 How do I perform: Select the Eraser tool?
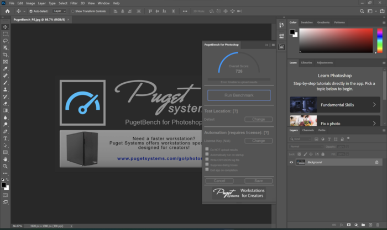tap(5, 104)
